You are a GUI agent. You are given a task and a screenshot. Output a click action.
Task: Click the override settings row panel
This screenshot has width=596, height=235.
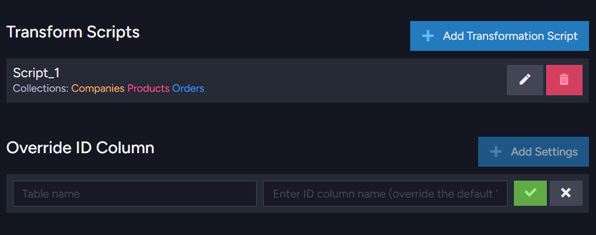point(298,193)
